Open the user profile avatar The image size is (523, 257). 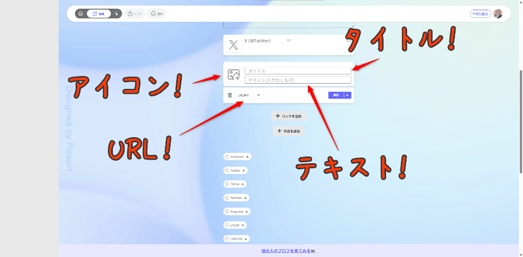(x=497, y=14)
